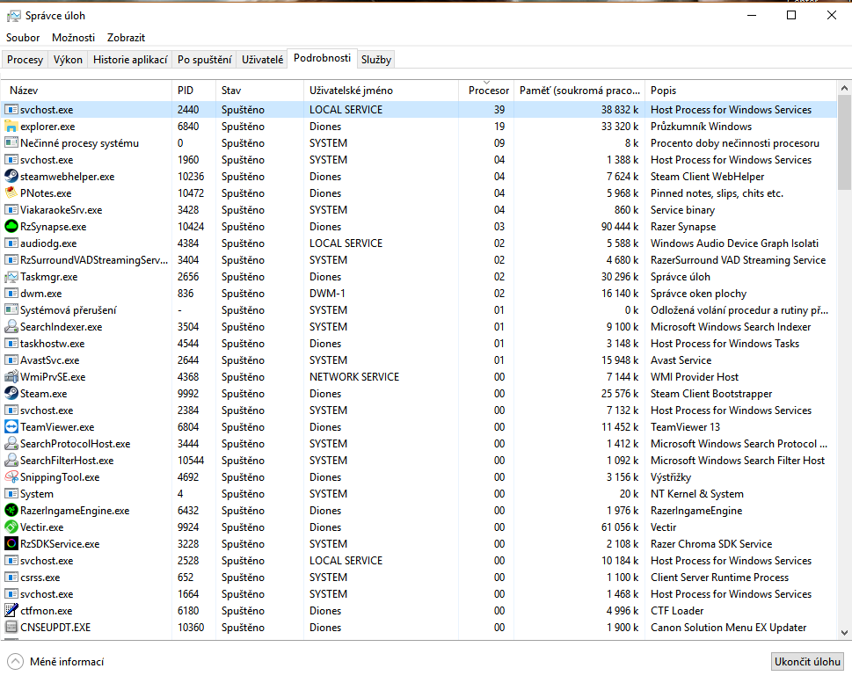852x683 pixels.
Task: Click the TeamViewer.exe icon in list
Action: click(11, 427)
